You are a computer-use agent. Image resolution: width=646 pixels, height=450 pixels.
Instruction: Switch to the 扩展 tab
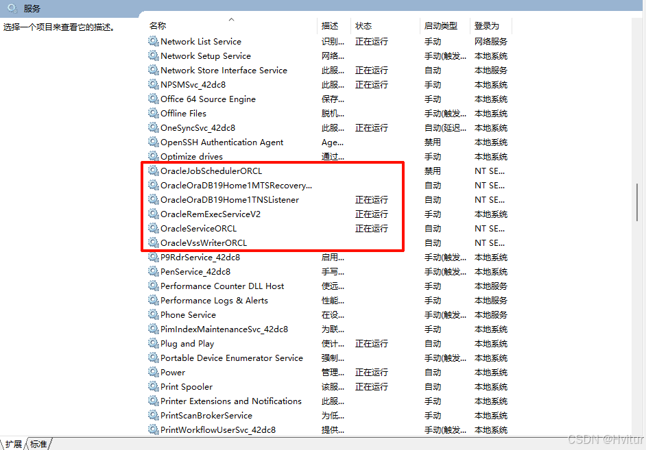(14, 445)
